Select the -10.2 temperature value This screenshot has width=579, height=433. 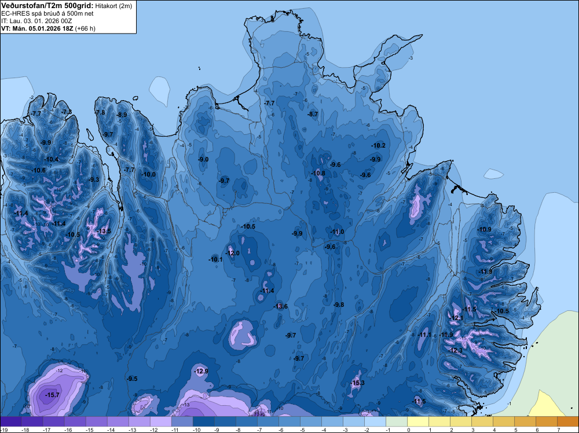pyautogui.click(x=378, y=145)
